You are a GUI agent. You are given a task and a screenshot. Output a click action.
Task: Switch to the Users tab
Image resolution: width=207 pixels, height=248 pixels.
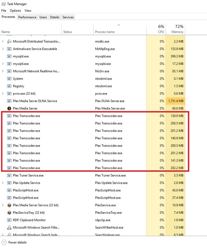tap(43, 17)
